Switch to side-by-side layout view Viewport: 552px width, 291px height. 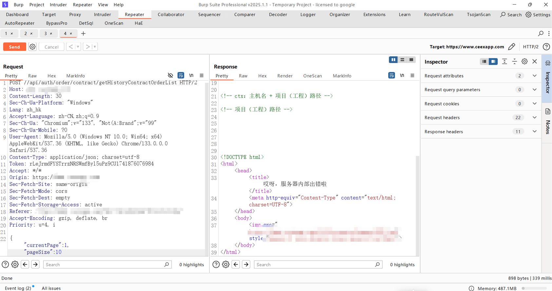click(x=393, y=60)
